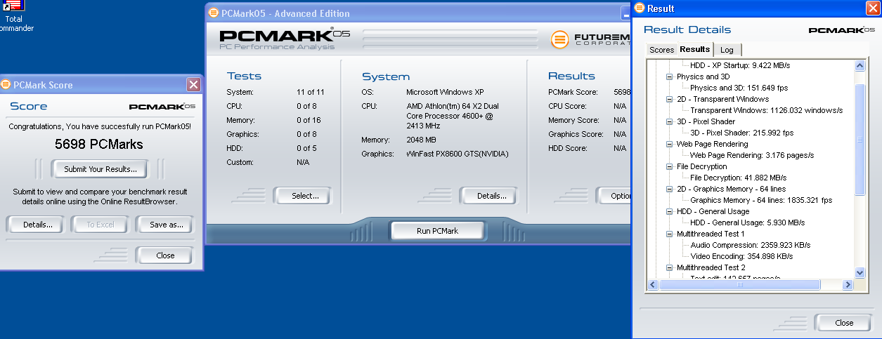Image resolution: width=882 pixels, height=339 pixels.
Task: Click the results list scroll-up arrow
Action: (x=860, y=66)
